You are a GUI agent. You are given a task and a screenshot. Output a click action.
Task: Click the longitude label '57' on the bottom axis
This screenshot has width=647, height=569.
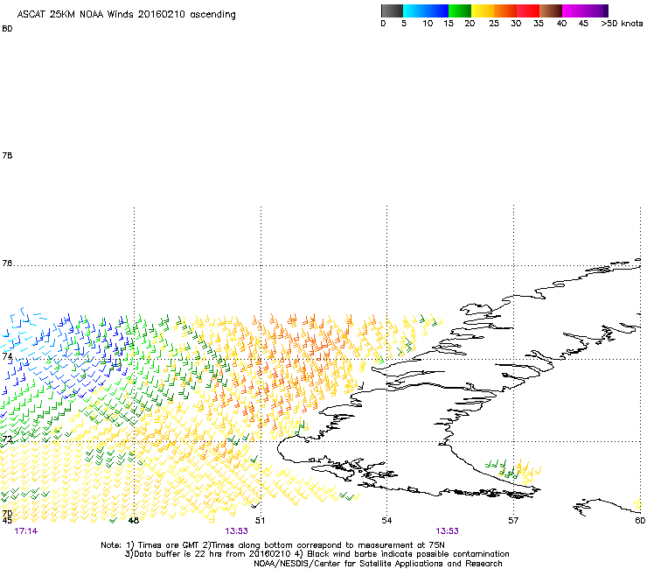[513, 521]
